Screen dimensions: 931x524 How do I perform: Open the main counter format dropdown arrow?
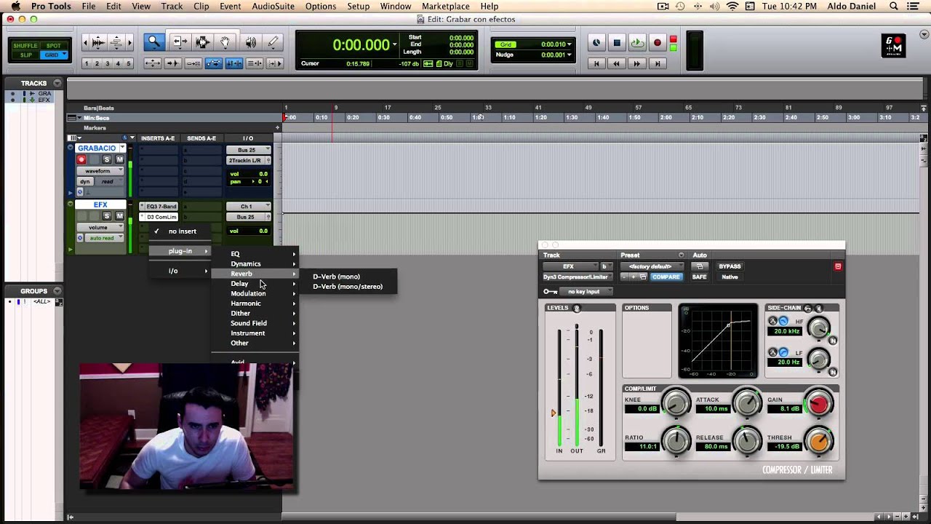pos(395,45)
